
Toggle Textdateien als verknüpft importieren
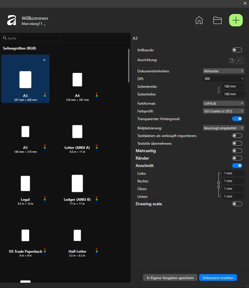coord(237,136)
